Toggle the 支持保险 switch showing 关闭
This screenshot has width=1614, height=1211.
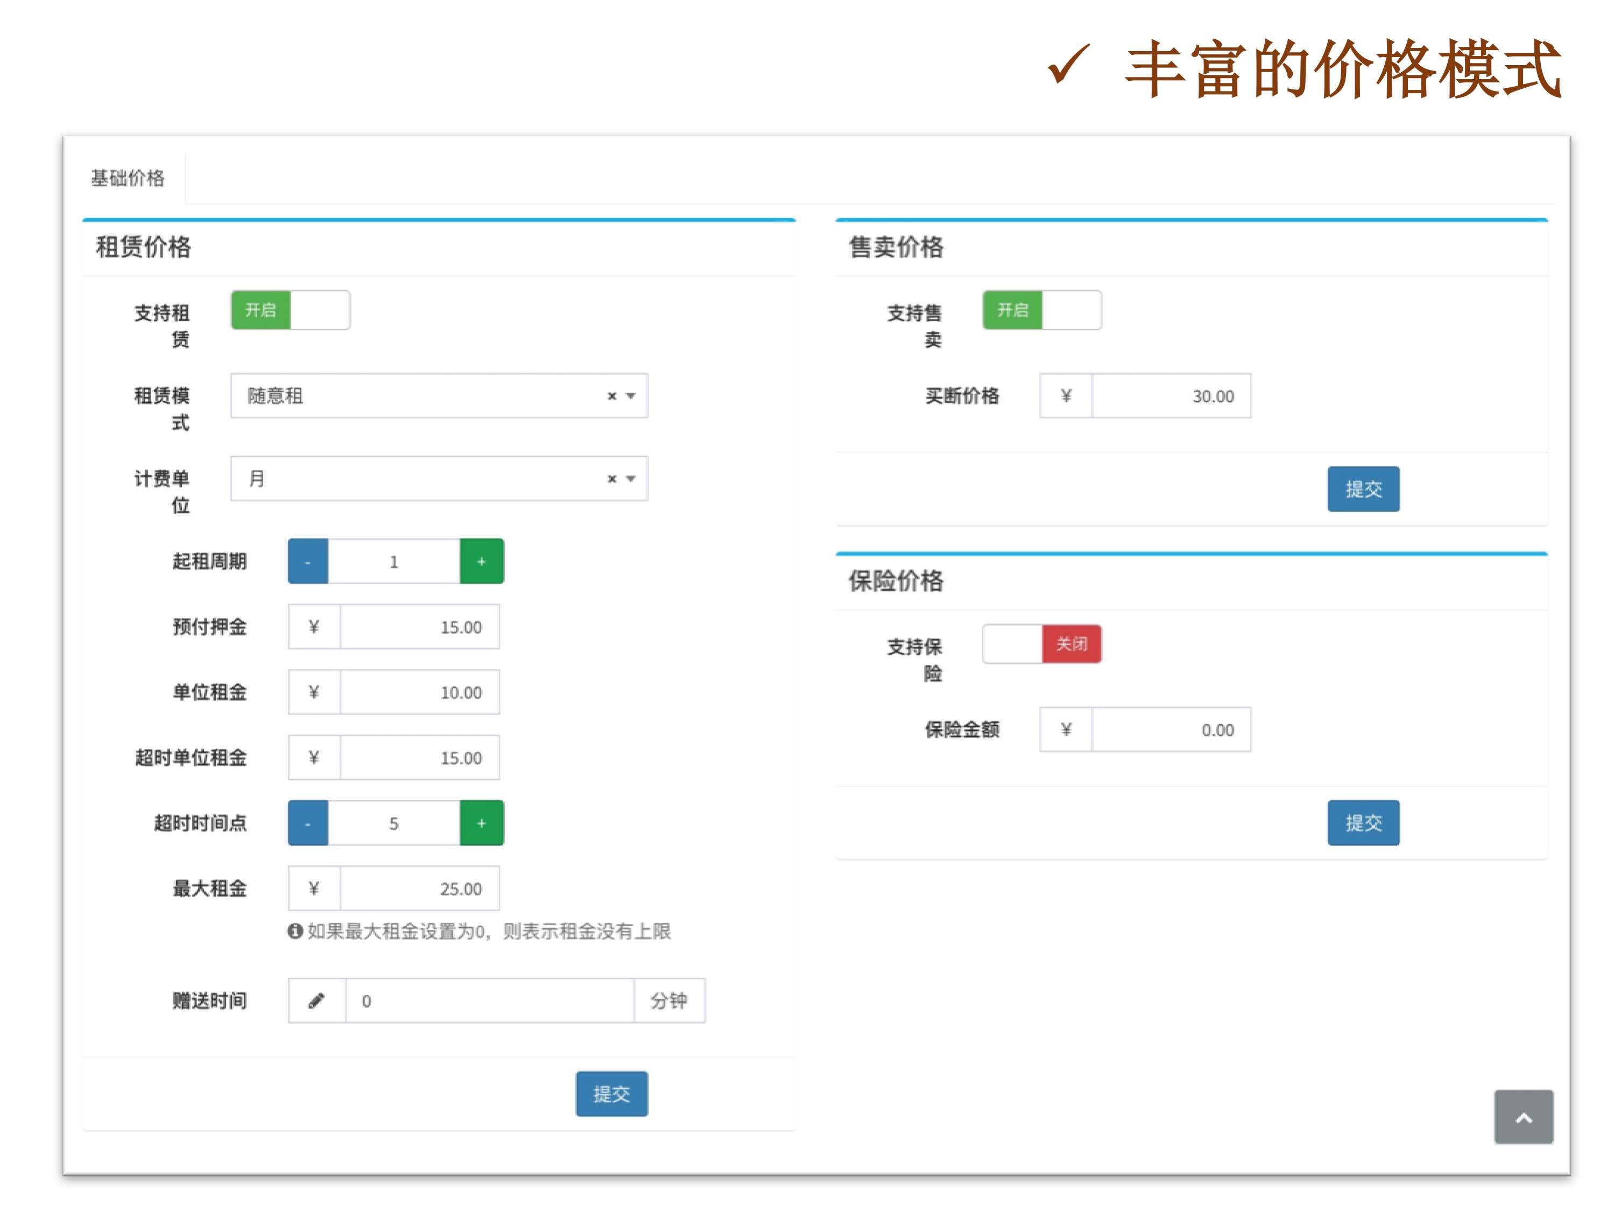pos(1042,644)
